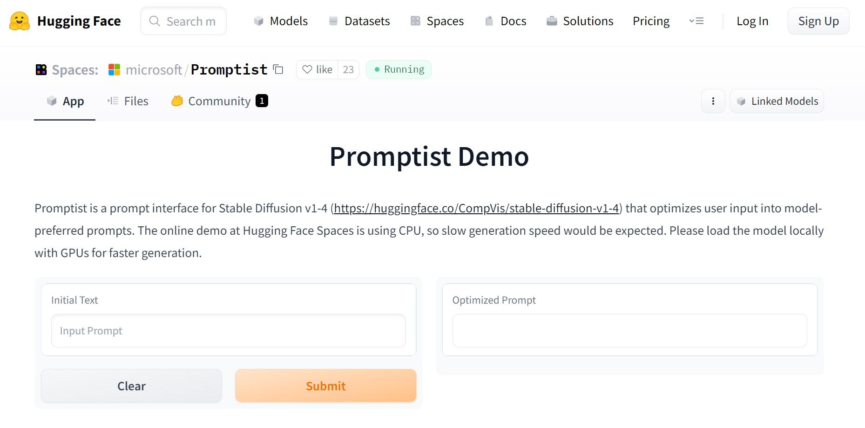865x428 pixels.
Task: Follow the stable-diffusion-v1-4 link
Action: coord(477,208)
